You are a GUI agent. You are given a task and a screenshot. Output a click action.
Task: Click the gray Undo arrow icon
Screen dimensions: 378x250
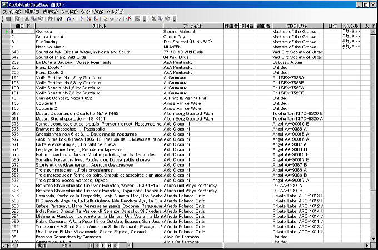[50, 19]
